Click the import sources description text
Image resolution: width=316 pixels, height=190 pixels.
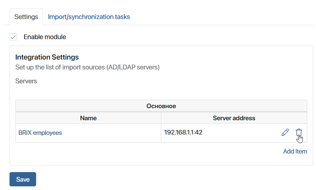point(88,68)
